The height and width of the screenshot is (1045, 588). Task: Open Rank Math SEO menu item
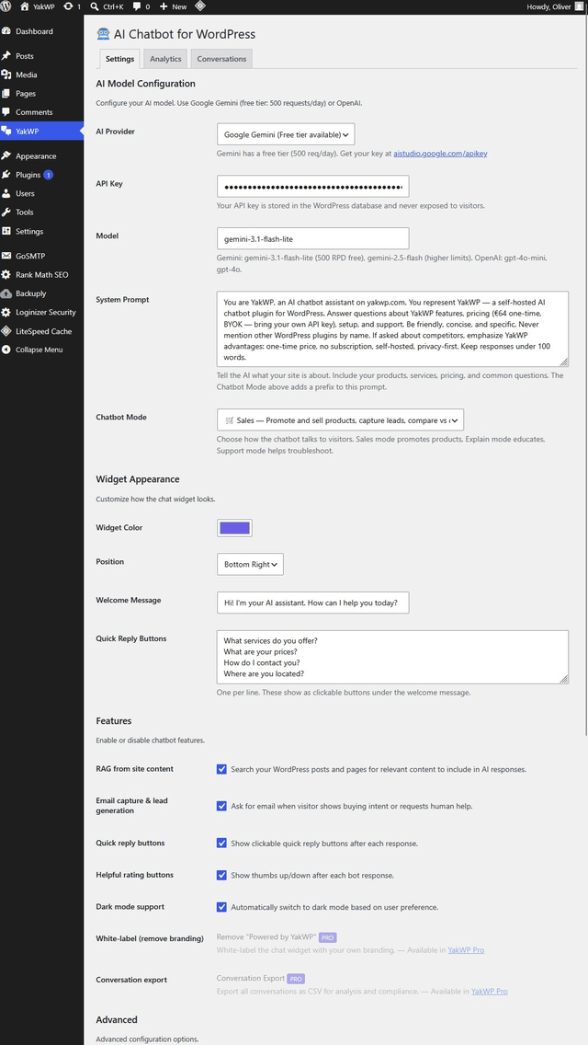pos(41,274)
